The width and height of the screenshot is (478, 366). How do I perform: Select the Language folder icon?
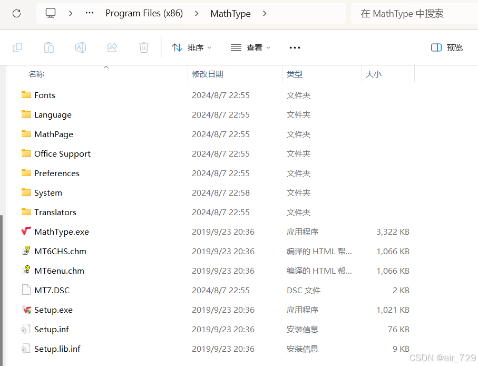(x=26, y=114)
